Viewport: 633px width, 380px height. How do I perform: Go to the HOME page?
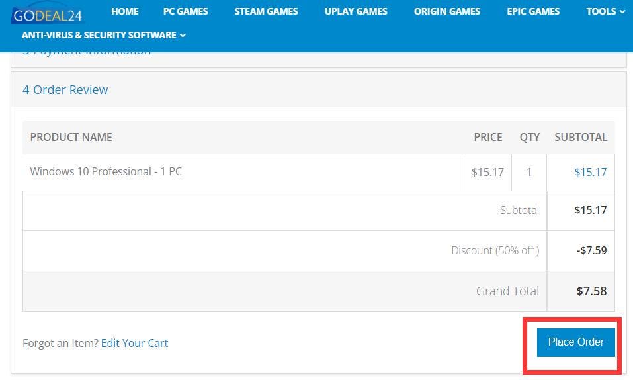(124, 11)
